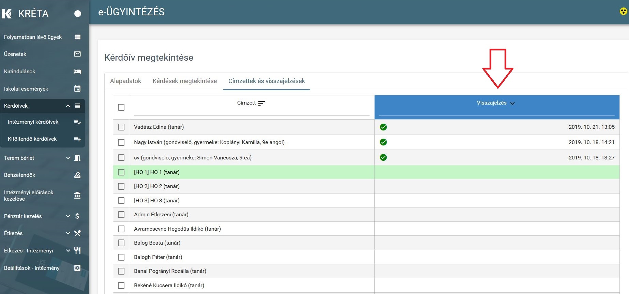This screenshot has width=629, height=294.
Task: Click the timestamp 2019. 10. 21. 13:05
Action: [x=591, y=127]
